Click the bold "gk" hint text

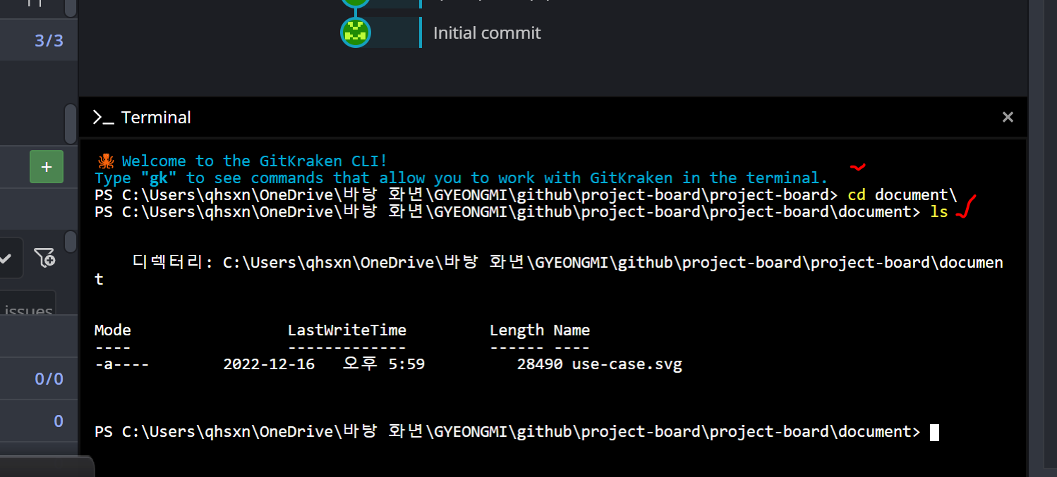(158, 178)
